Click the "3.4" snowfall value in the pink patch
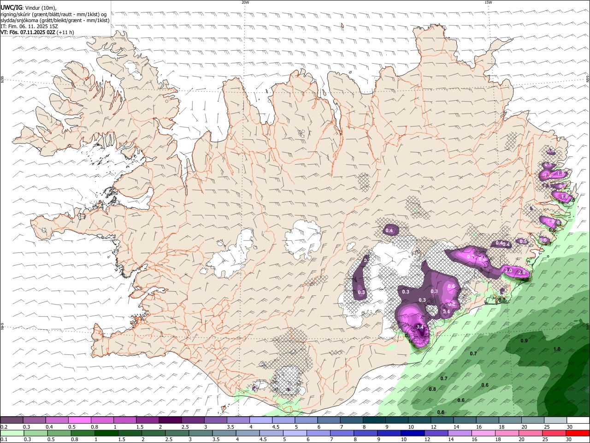The height and width of the screenshot is (443, 590). pos(420,327)
